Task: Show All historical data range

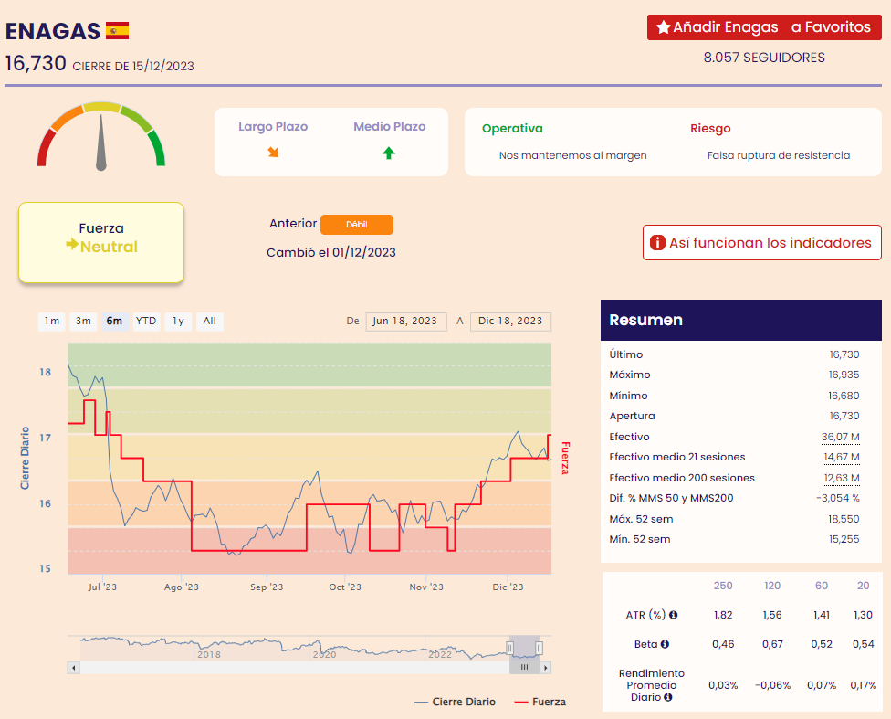Action: pyautogui.click(x=210, y=321)
